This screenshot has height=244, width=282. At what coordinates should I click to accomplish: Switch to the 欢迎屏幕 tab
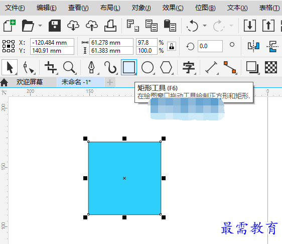point(30,82)
